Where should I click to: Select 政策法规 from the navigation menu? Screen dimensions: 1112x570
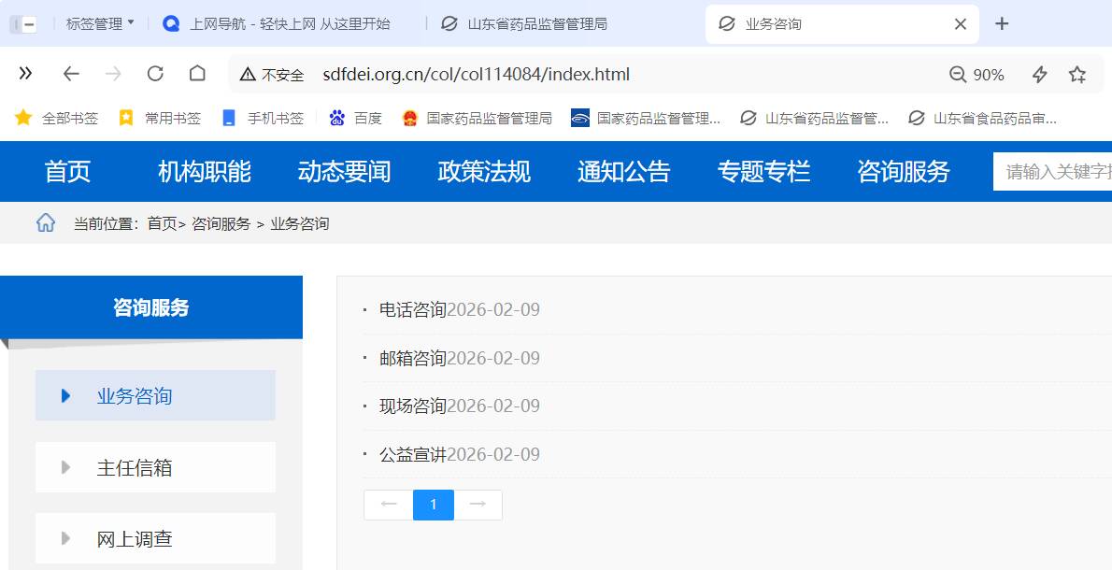point(484,171)
